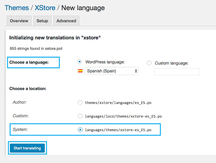
Task: Click the languages/loco/themes/xstore-es_ES.po path
Action: (123, 116)
